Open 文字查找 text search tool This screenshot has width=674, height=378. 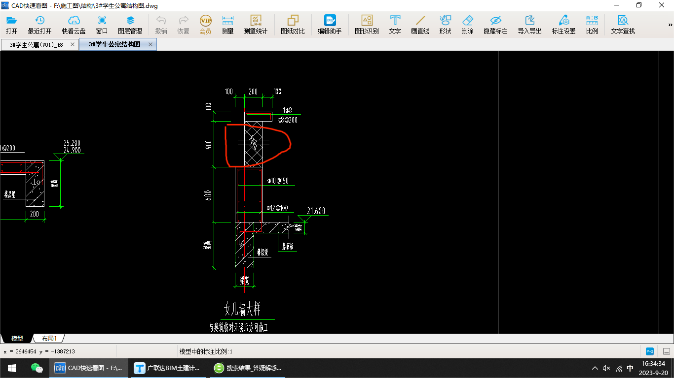[x=623, y=25]
